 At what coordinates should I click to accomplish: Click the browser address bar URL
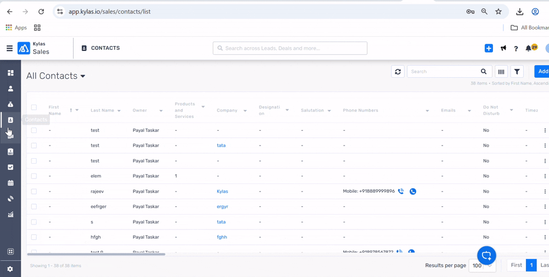110,11
